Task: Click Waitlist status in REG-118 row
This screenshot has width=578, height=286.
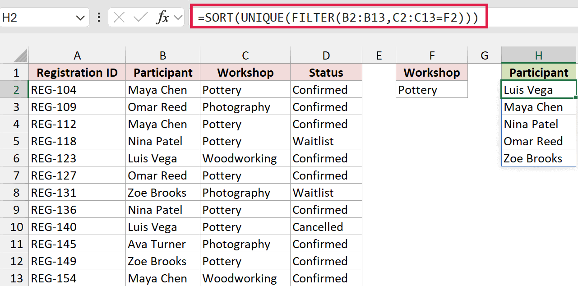Action: point(326,141)
